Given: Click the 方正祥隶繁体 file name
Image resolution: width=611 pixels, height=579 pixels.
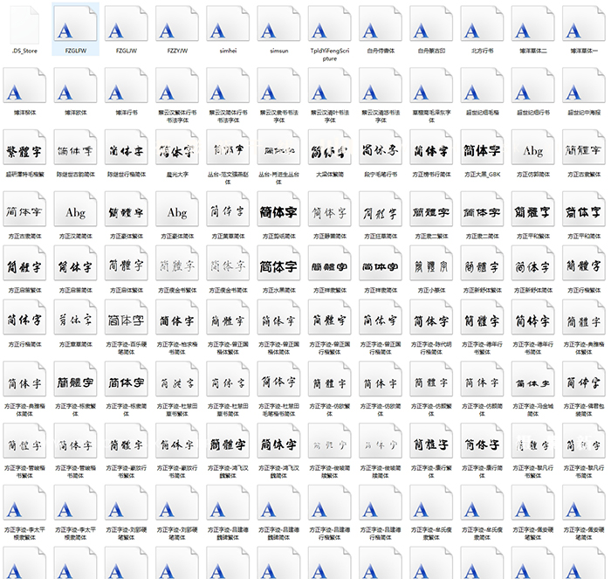Looking at the screenshot, I should coord(330,290).
